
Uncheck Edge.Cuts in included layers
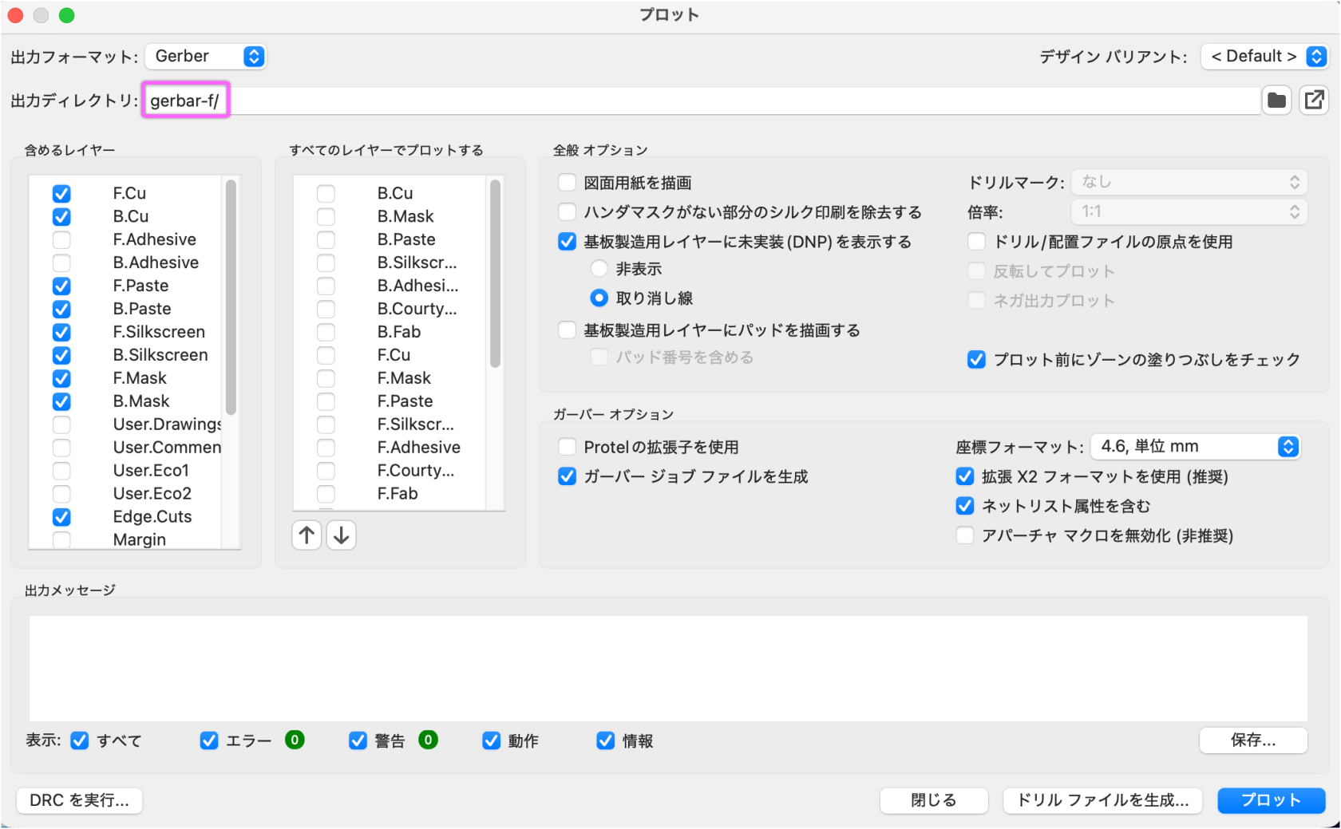tap(61, 518)
